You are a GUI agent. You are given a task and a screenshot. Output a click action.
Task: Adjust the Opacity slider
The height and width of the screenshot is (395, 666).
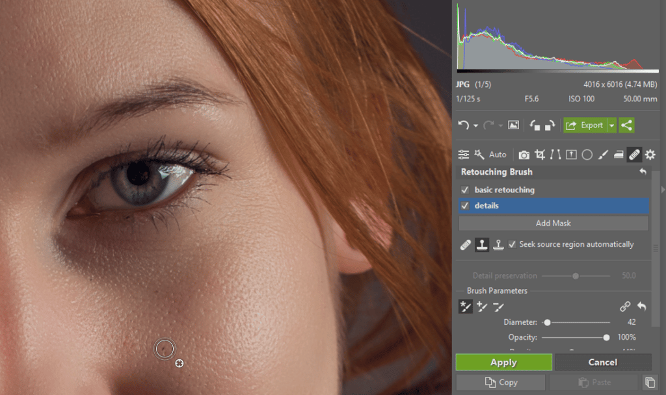point(606,338)
